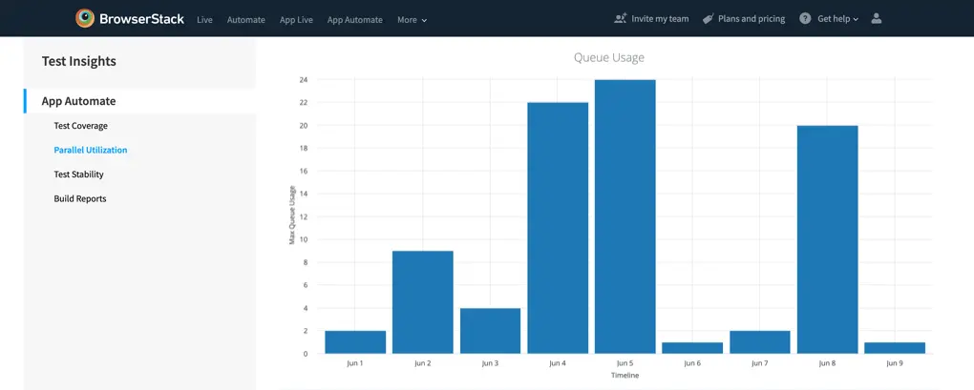Expand the More menu chevron
Image resolution: width=974 pixels, height=390 pixels.
tap(424, 20)
